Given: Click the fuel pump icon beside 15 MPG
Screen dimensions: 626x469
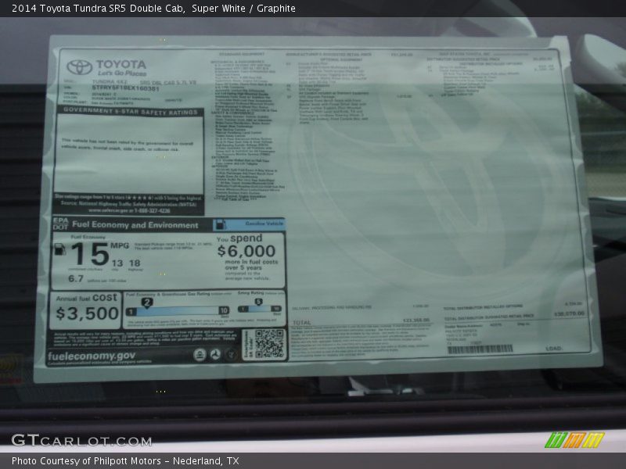Looking at the screenshot, I should pos(59,250).
